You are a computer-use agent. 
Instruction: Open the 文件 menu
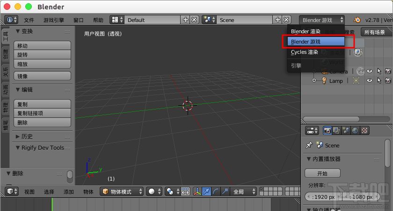click(29, 20)
